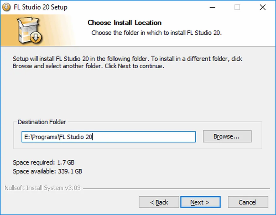Click the FL Studio 20 Setup title text

41,7
